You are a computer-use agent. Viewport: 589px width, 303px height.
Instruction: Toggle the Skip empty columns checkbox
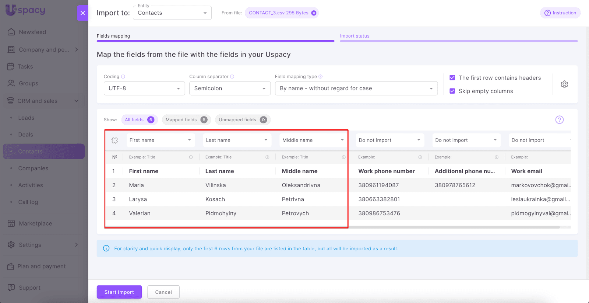[x=452, y=91]
